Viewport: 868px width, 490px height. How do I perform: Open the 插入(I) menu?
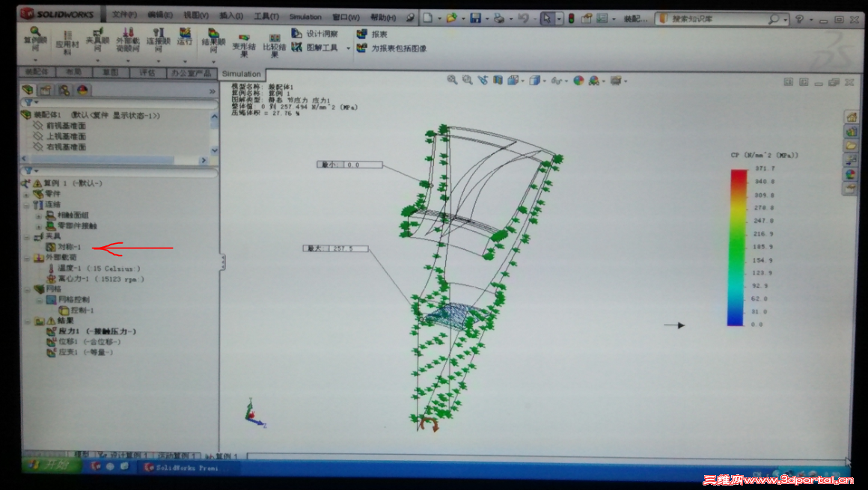(x=230, y=16)
